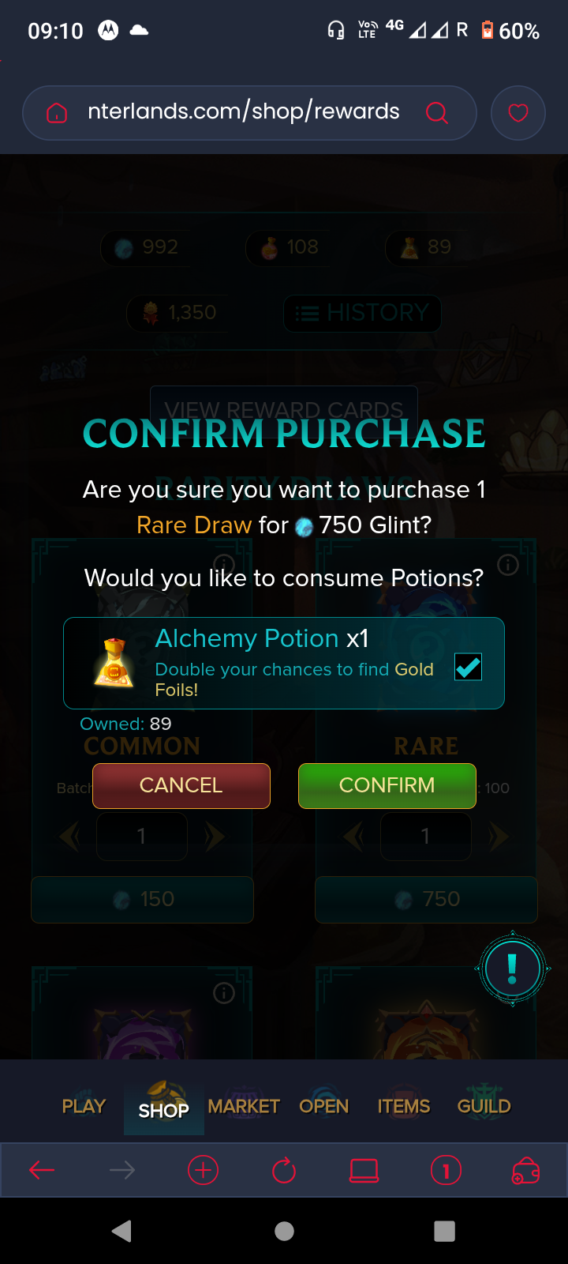Tap the search icon in address bar
The image size is (568, 1264).
(x=436, y=113)
